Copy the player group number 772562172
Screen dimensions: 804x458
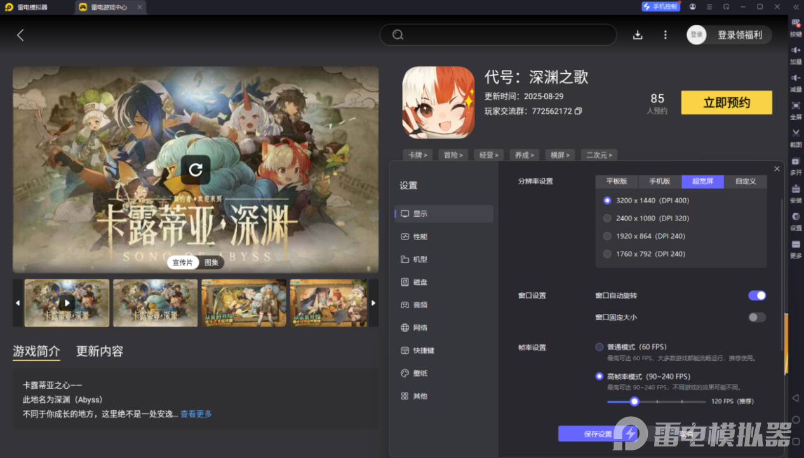click(x=578, y=111)
